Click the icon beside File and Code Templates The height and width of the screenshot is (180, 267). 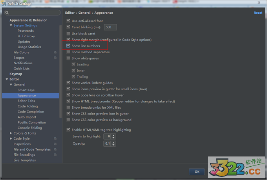[x=55, y=149]
